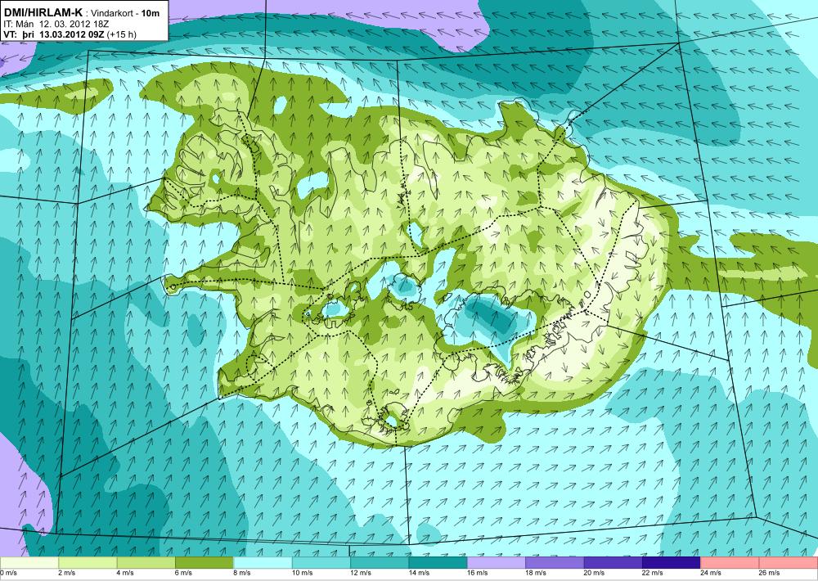Click the '26 m/s' legend label
This screenshot has width=818, height=581.
tap(770, 573)
